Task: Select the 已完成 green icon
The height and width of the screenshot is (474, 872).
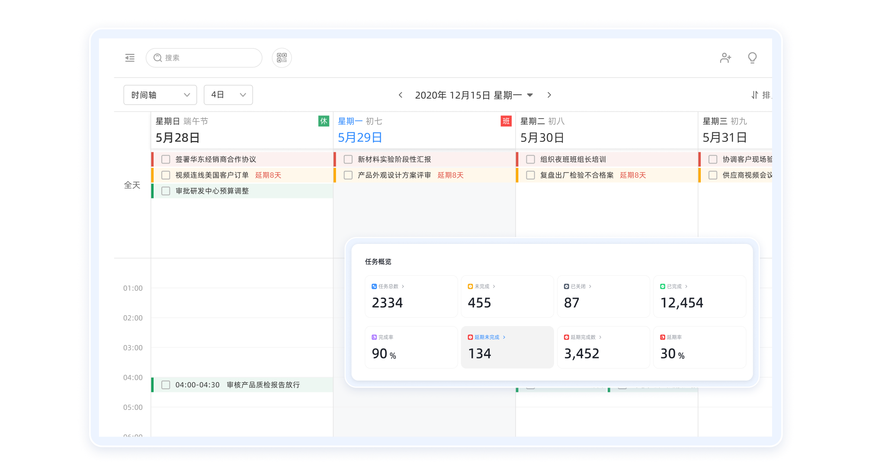Action: 663,286
